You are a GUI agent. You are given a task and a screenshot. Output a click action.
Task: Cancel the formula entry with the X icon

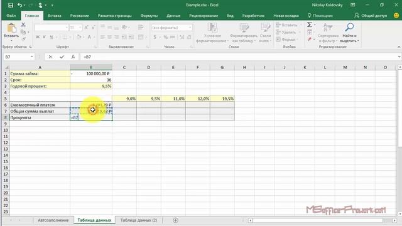tap(50, 57)
